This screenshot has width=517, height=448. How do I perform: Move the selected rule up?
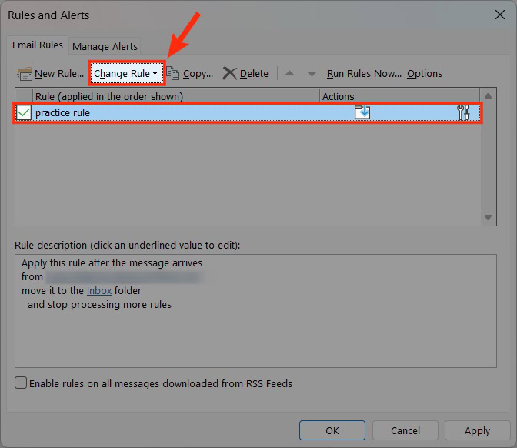[289, 73]
